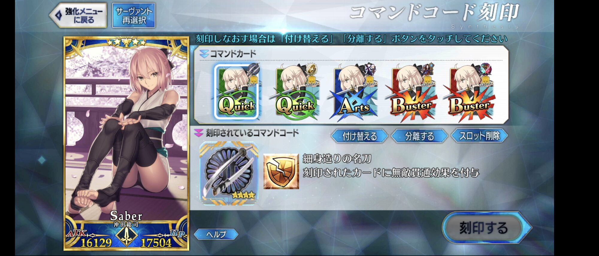
Task: Select the second Quick command card
Action: [295, 92]
